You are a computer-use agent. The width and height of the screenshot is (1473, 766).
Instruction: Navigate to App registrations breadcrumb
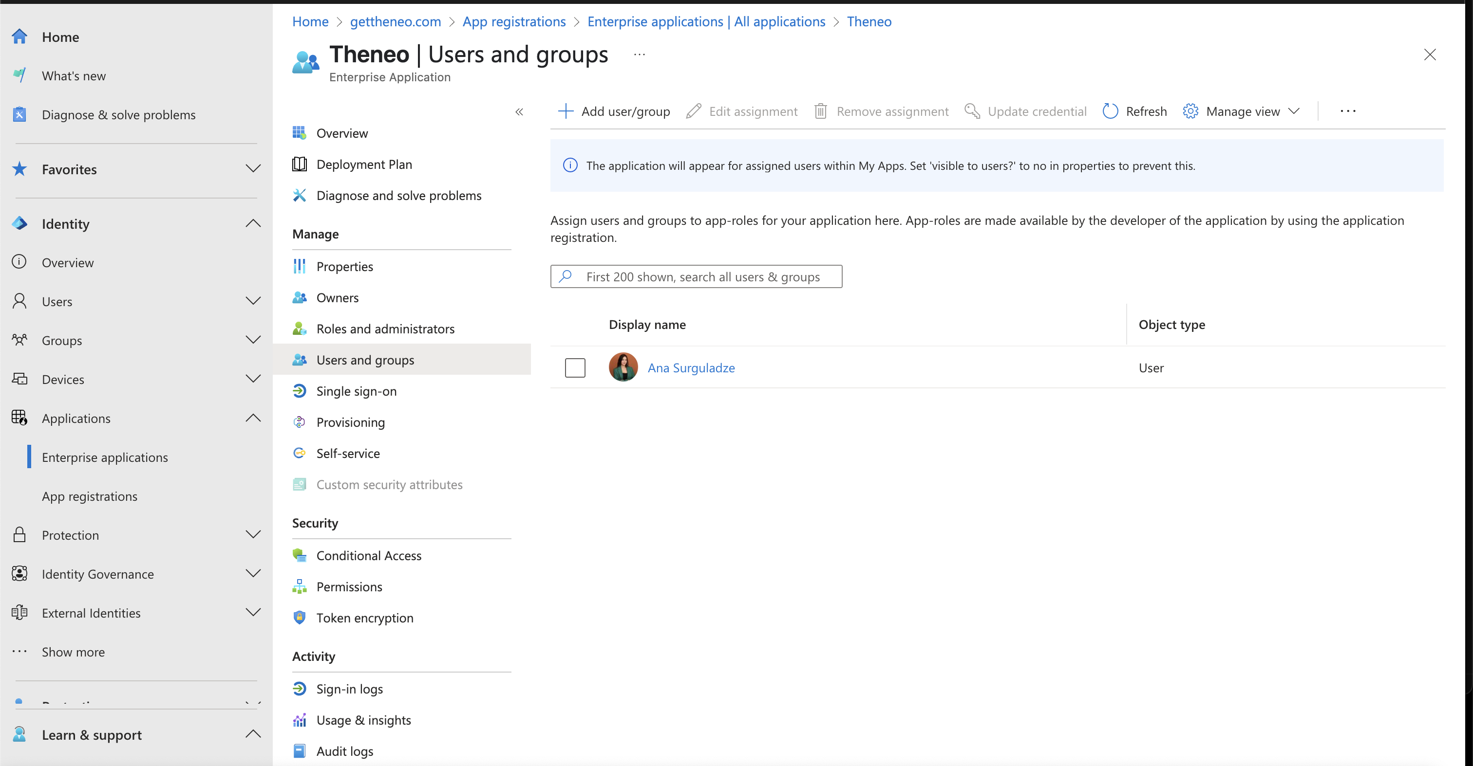pyautogui.click(x=513, y=22)
